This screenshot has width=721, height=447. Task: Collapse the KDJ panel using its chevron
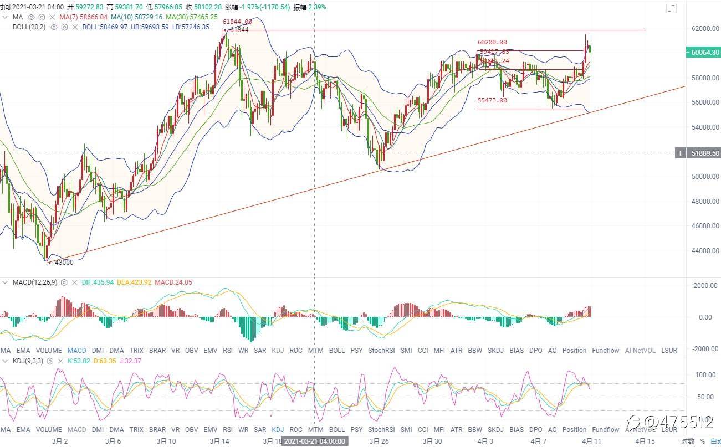tap(6, 361)
